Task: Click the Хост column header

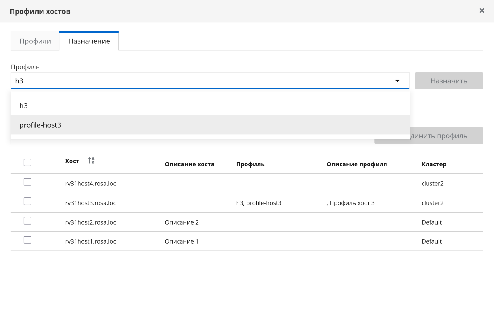Action: (72, 161)
